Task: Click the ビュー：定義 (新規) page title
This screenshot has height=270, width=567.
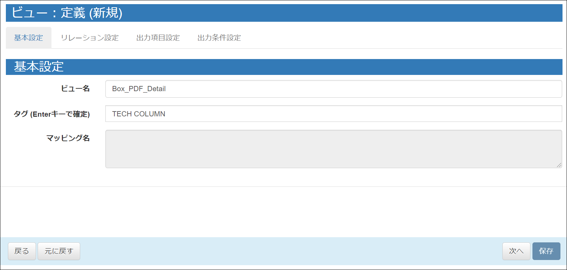Action: pos(67,13)
